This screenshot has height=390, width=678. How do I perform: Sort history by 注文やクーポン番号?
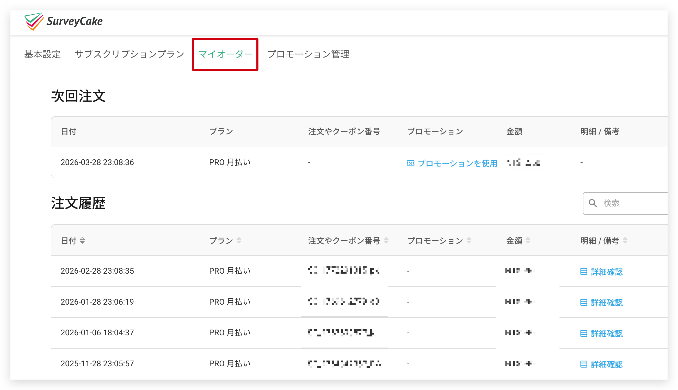[x=386, y=241]
